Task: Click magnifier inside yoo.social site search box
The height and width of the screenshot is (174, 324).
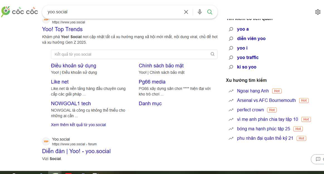Action: coord(212,54)
